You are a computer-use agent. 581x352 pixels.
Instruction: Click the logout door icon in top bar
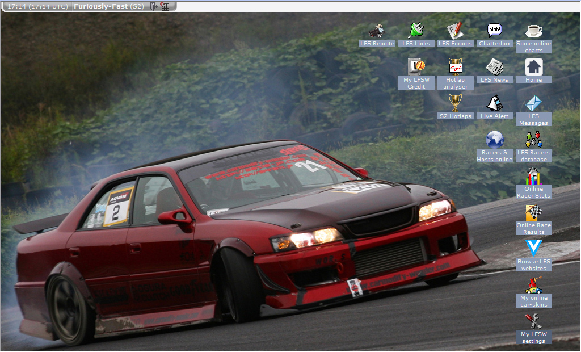[x=154, y=6]
